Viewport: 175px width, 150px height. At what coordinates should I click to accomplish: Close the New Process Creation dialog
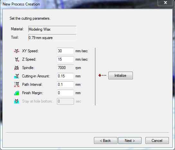165,3
